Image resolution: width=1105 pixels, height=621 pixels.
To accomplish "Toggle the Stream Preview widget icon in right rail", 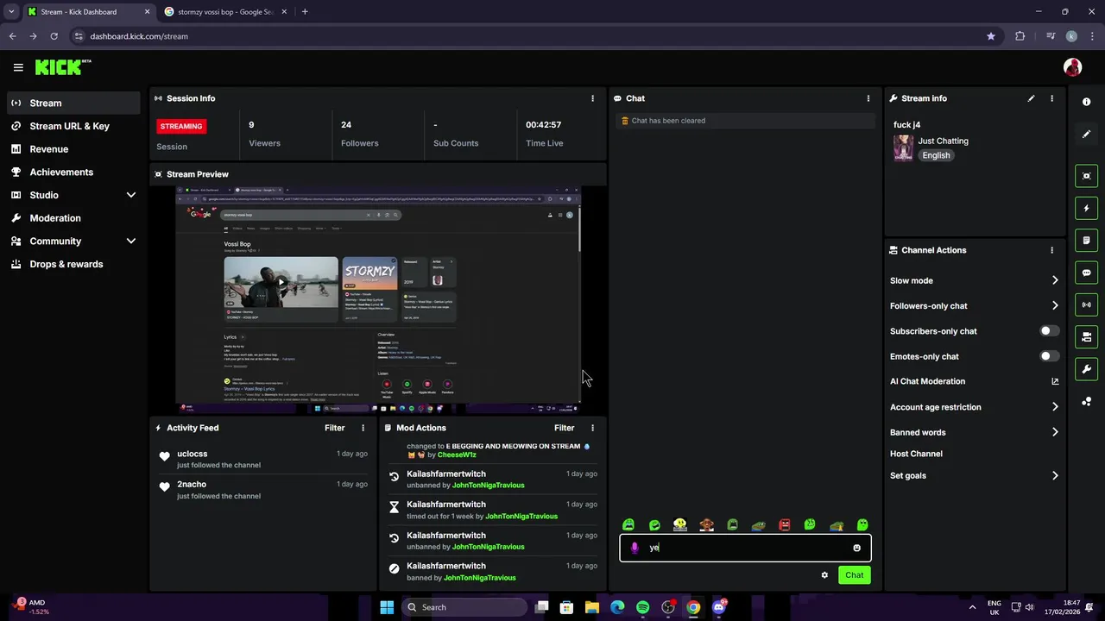I will (x=1086, y=176).
